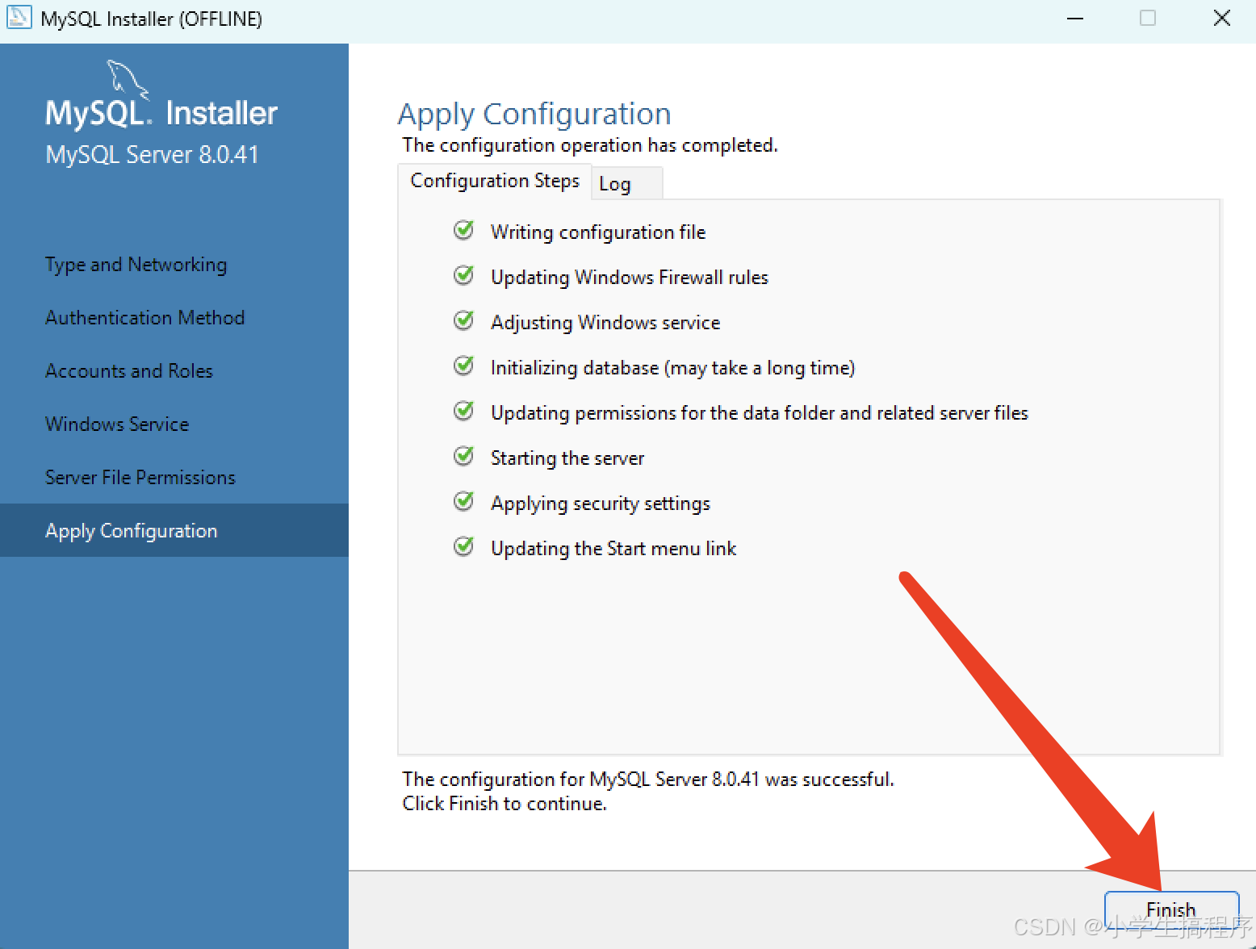Click the green check next to Writing configuration file

click(464, 231)
